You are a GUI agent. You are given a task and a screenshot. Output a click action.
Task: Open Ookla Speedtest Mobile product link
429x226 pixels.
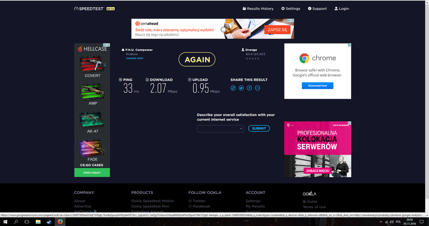152,201
